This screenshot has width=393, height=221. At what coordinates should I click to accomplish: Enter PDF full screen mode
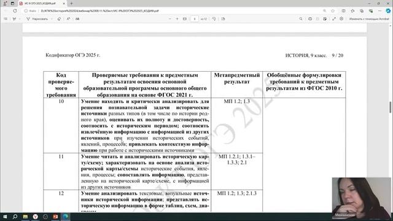click(334, 19)
